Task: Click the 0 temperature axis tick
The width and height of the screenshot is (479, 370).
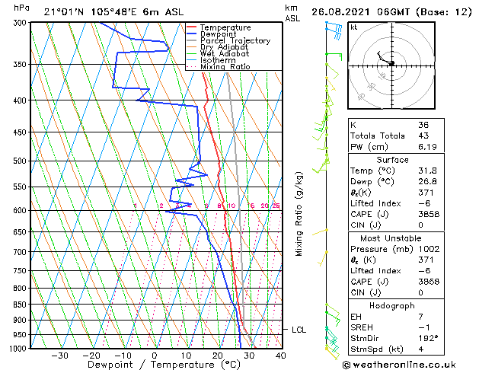Action: coord(155,356)
